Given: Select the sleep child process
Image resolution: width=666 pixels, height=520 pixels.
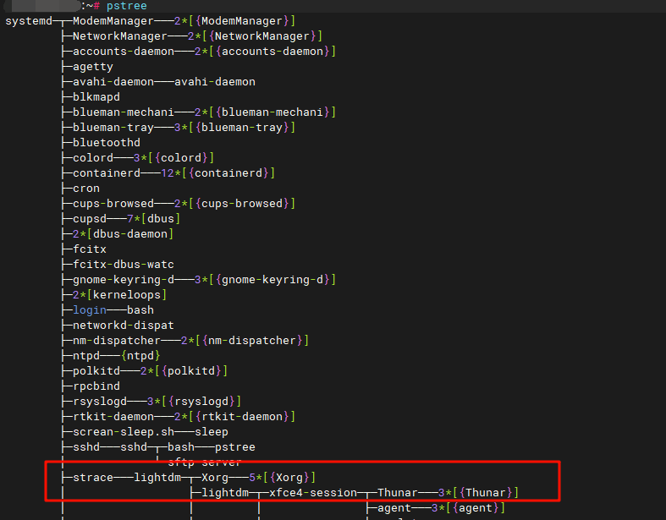Looking at the screenshot, I should coord(211,432).
